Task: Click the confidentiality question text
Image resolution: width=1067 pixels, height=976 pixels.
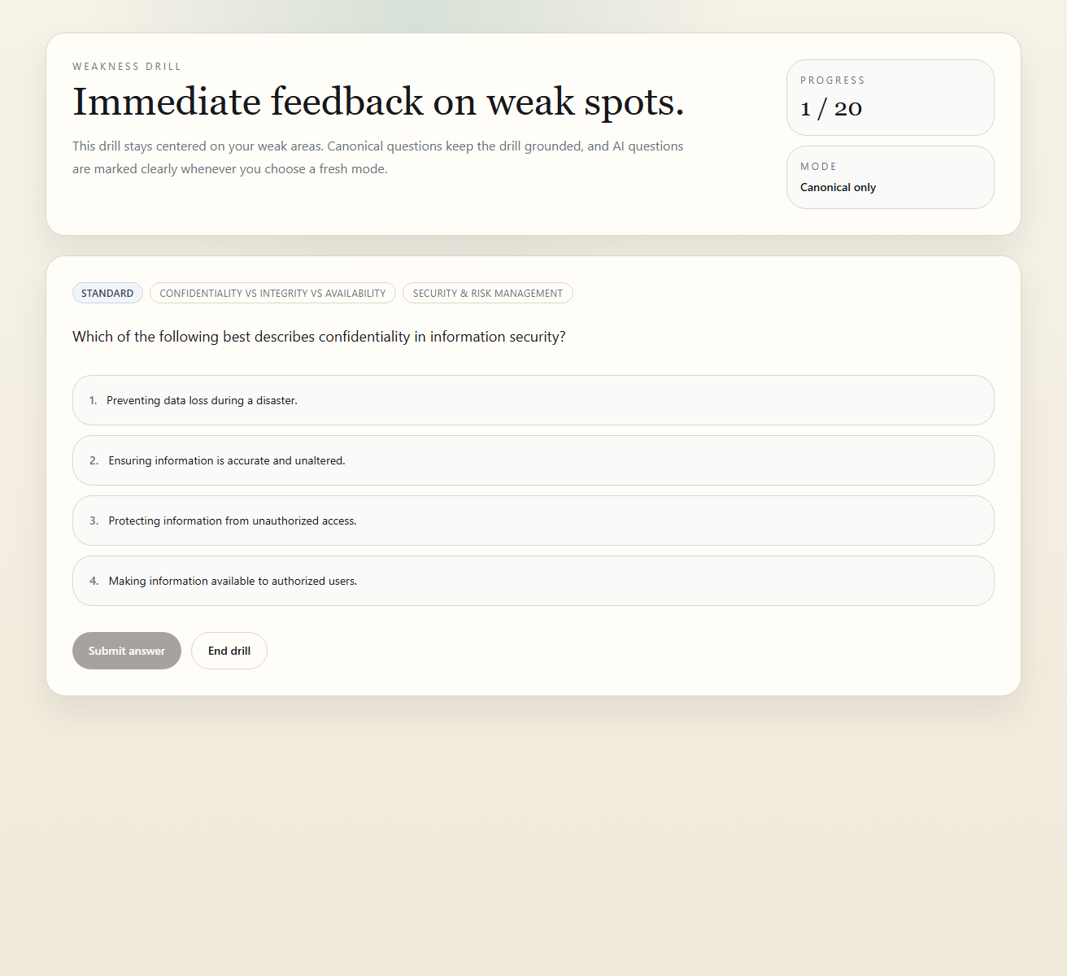Action: click(319, 336)
